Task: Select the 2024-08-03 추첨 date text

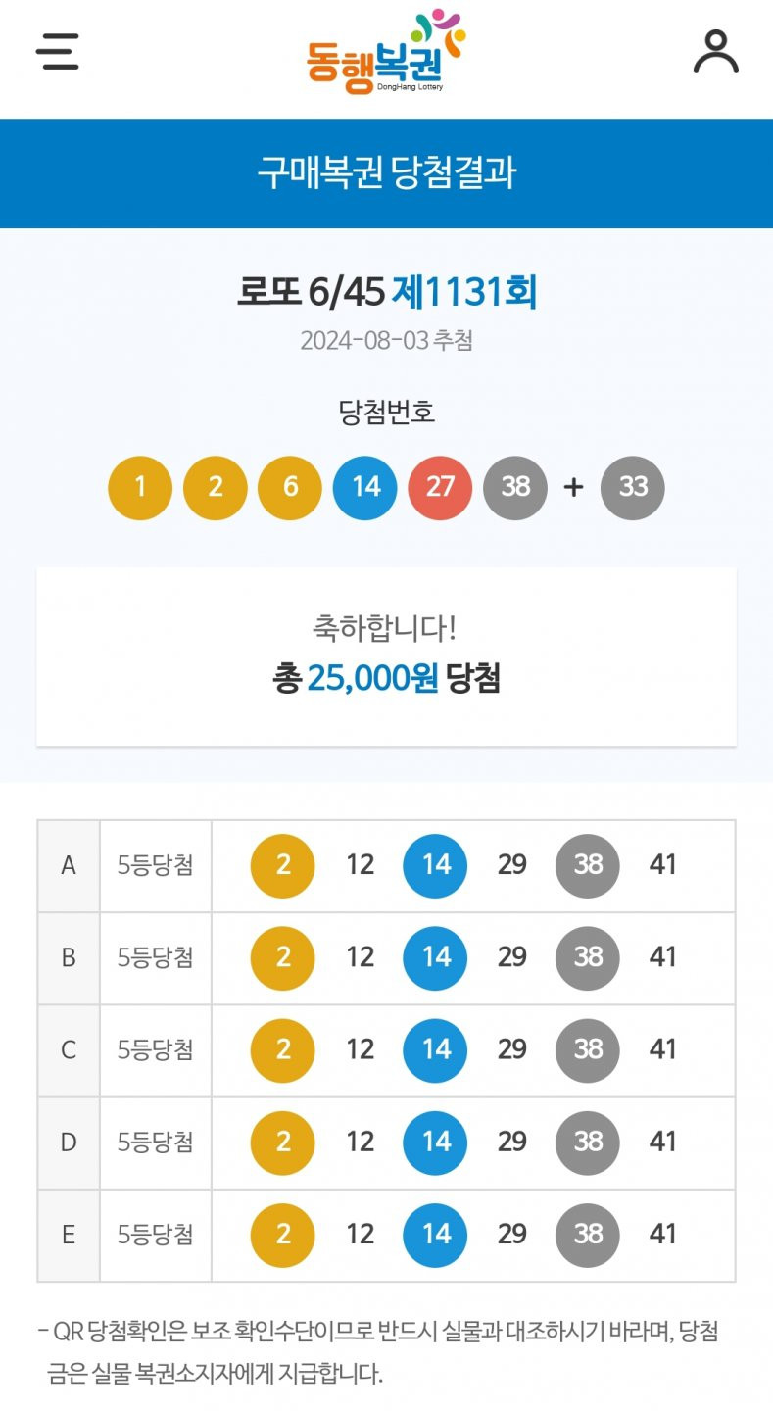Action: coord(386,341)
